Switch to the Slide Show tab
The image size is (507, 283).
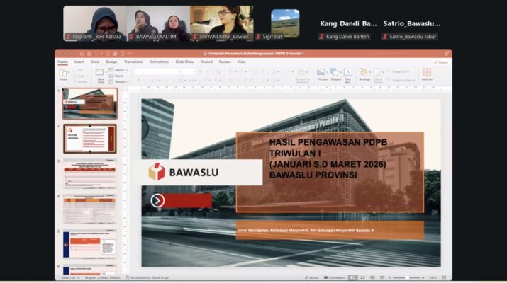tap(184, 62)
